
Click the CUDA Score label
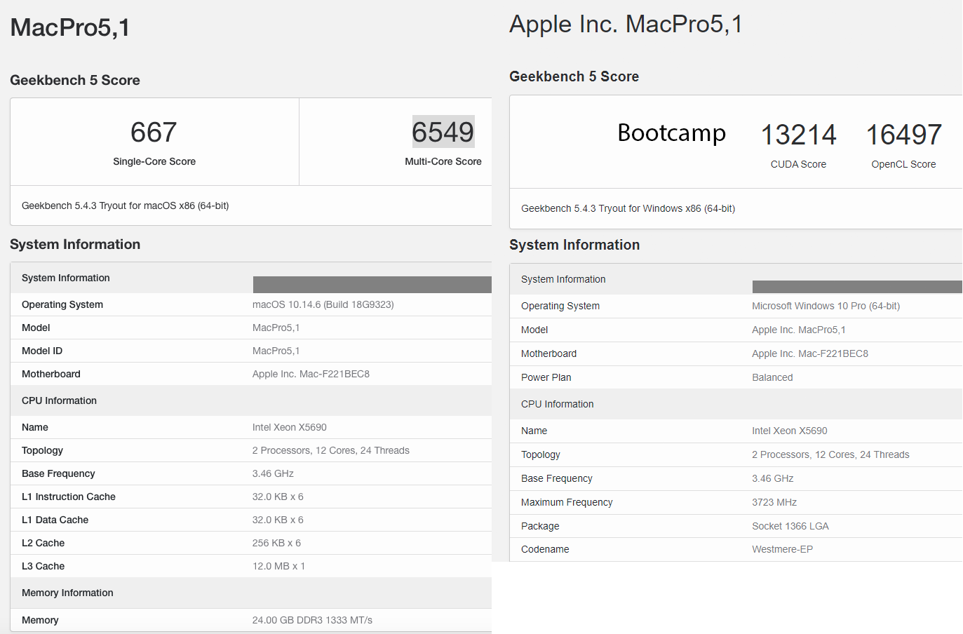[799, 164]
